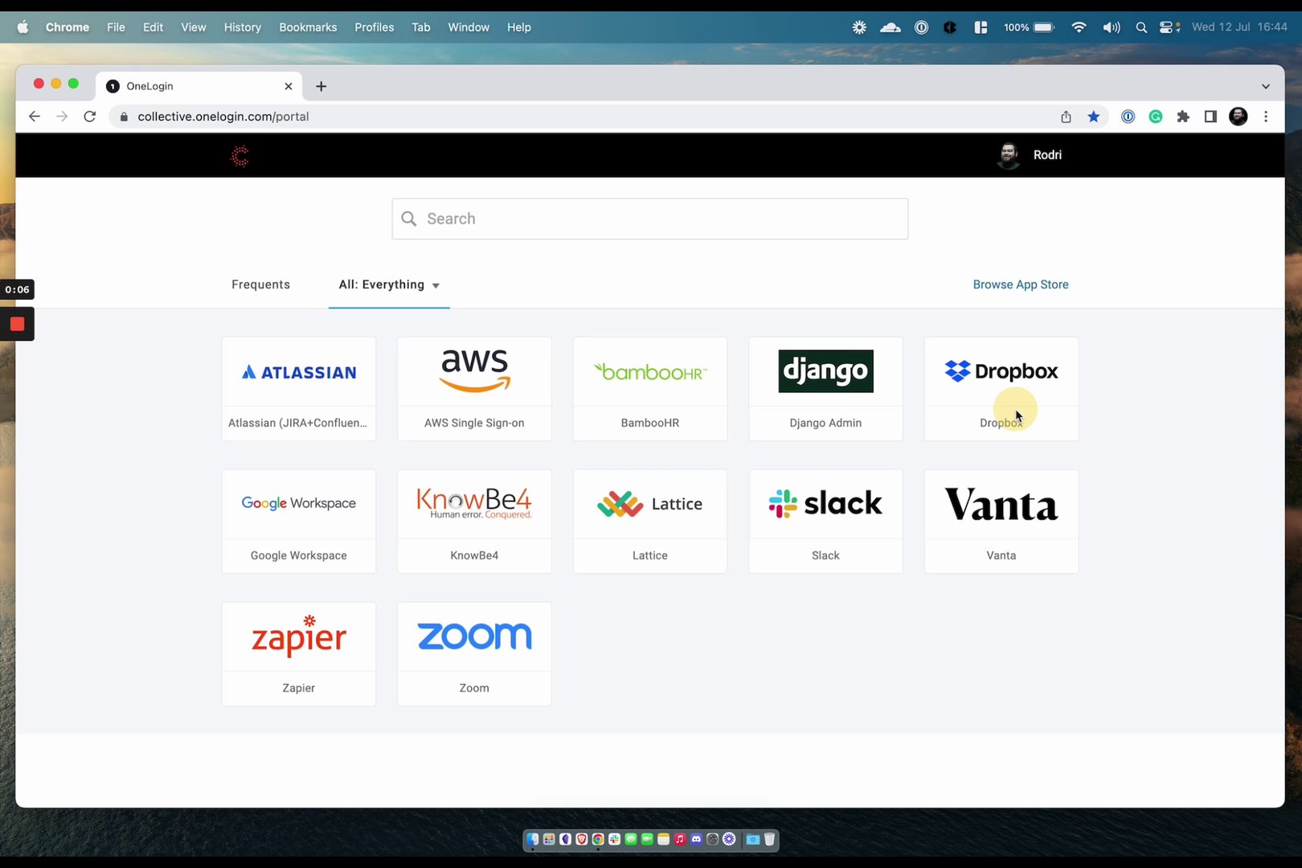Close the OneLogin tab
1302x868 pixels.
289,86
